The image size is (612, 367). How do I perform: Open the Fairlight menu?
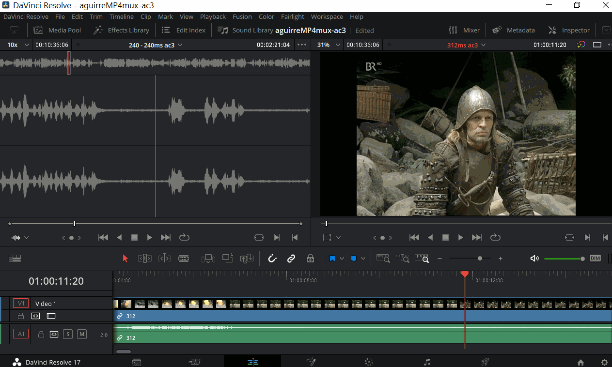pos(293,16)
